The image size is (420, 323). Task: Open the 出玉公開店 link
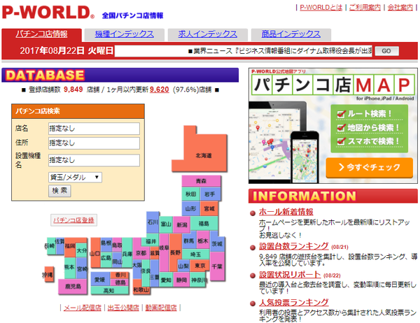coord(123,308)
